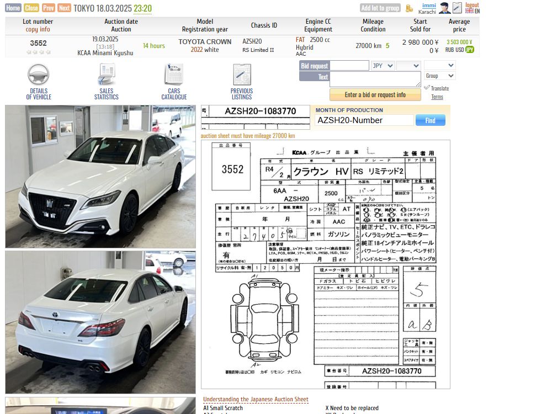Focus the Text message textarea
Image resolution: width=552 pixels, height=414 pixels.
(375, 79)
